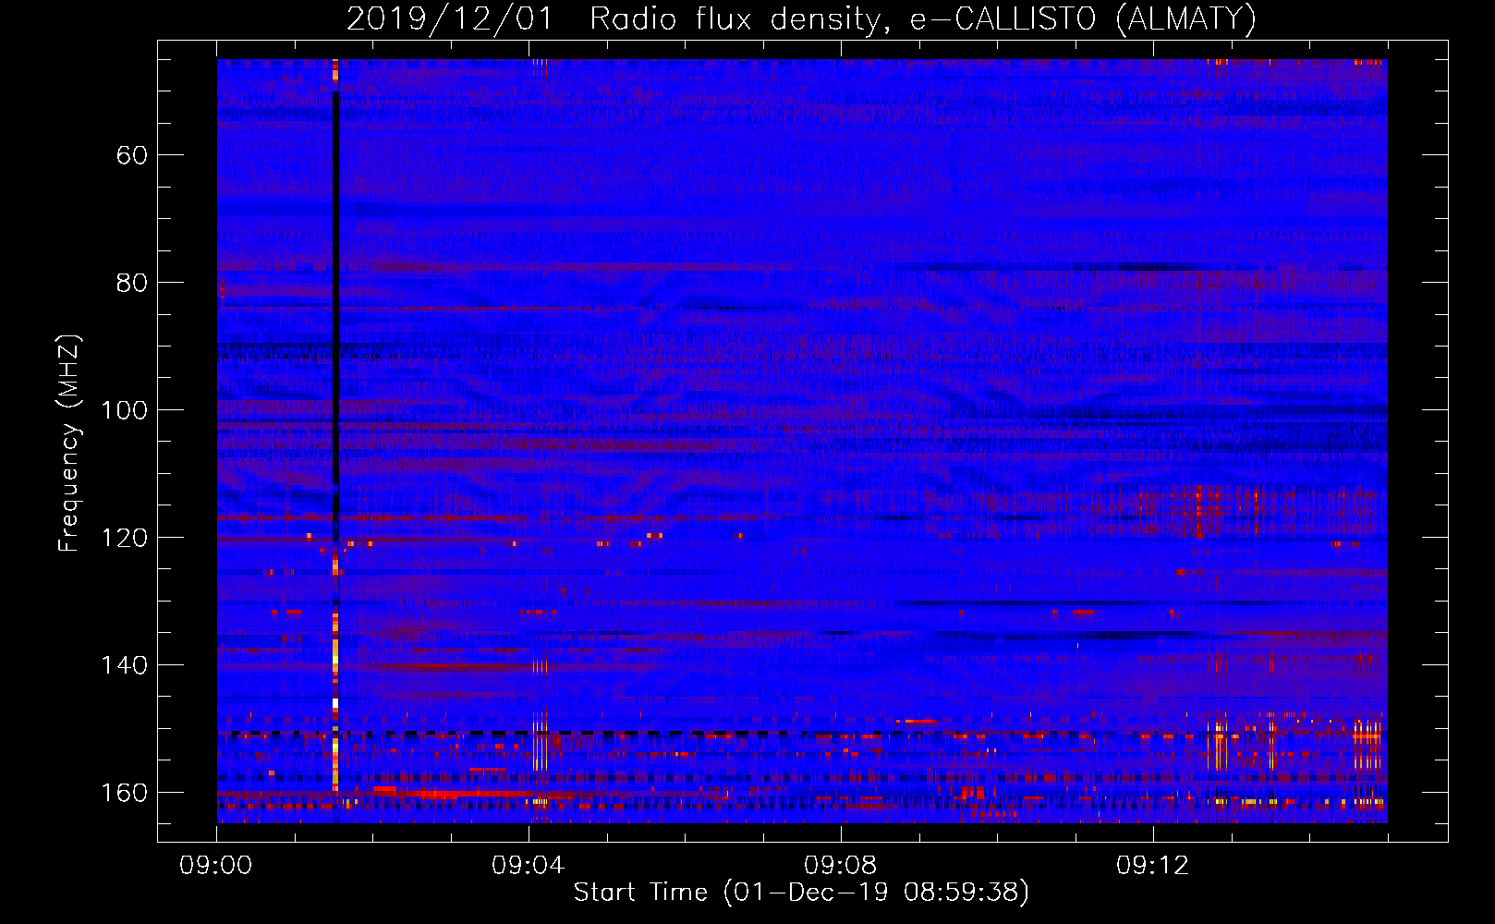
Task: Click the 60 MHz axis tick label
Action: pyautogui.click(x=132, y=155)
